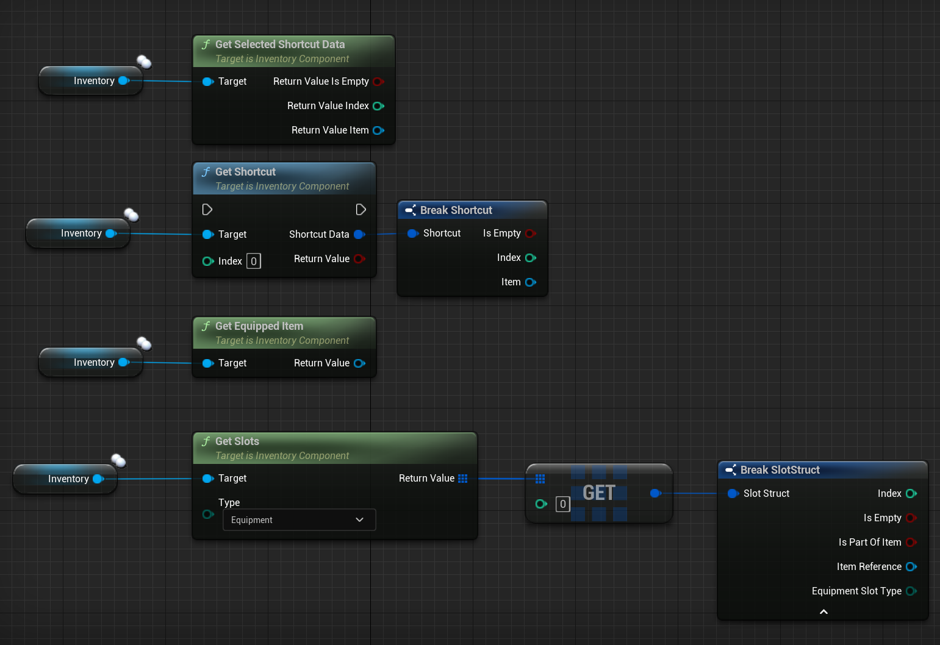The width and height of the screenshot is (940, 645).
Task: Click the Shortcut Data output pin
Action: pos(359,235)
